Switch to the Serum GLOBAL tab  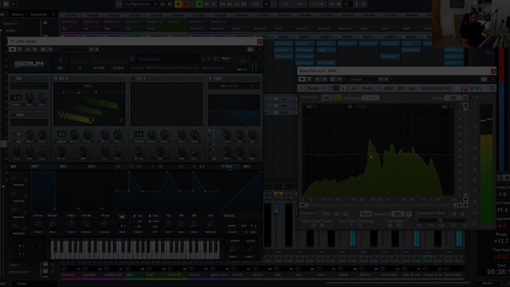pos(118,63)
